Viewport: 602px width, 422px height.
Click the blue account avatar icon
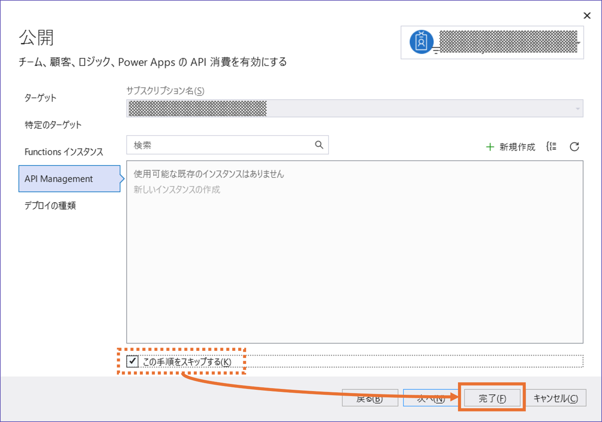click(x=420, y=42)
